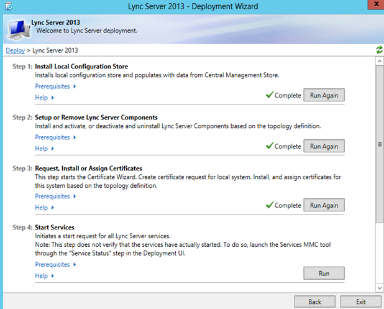This screenshot has width=384, height=309.
Task: Run the Start Services step
Action: click(x=324, y=273)
